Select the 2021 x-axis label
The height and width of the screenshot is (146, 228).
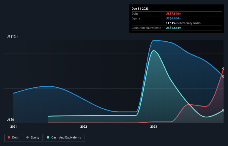(x=14, y=127)
